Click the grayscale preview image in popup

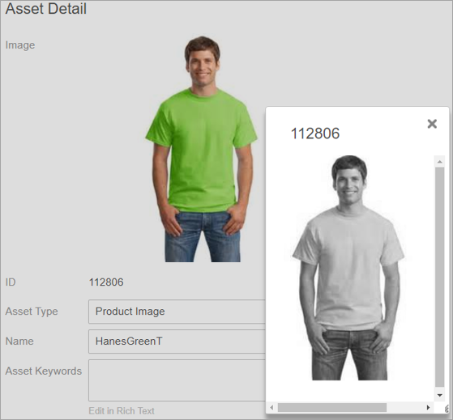[x=348, y=268]
